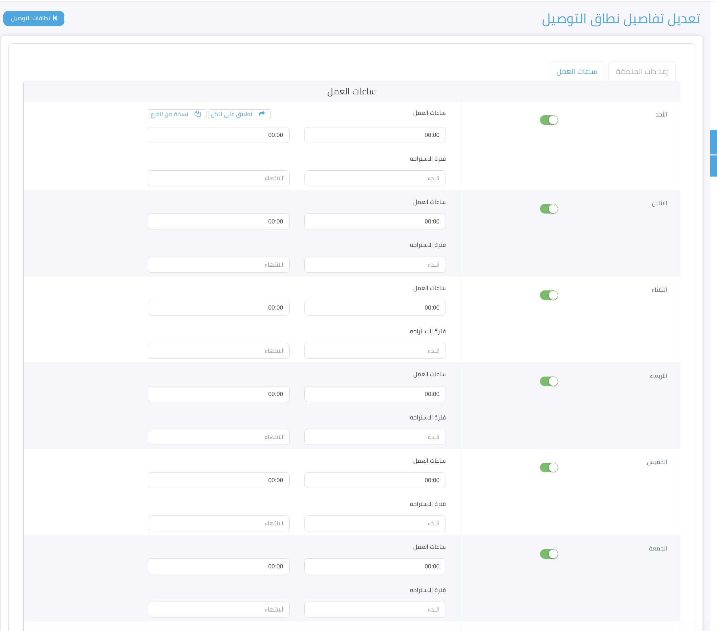717x631 pixels.
Task: Turn off the Wednesday (الأربعاء) switch
Action: click(x=548, y=382)
